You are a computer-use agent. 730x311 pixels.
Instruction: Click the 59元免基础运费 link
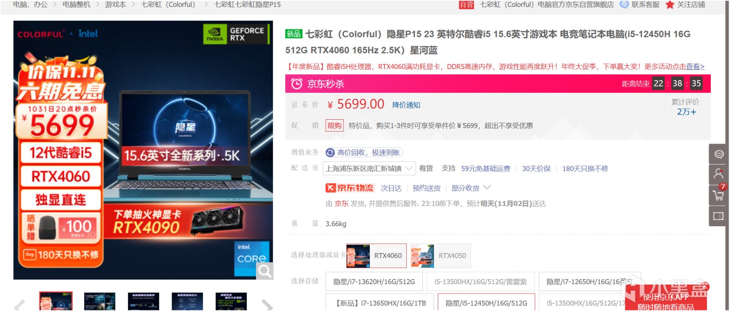[x=486, y=169]
